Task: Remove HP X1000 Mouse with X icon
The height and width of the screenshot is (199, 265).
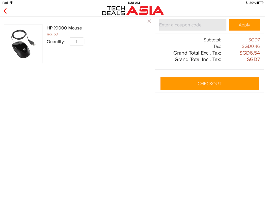Action: [149, 21]
